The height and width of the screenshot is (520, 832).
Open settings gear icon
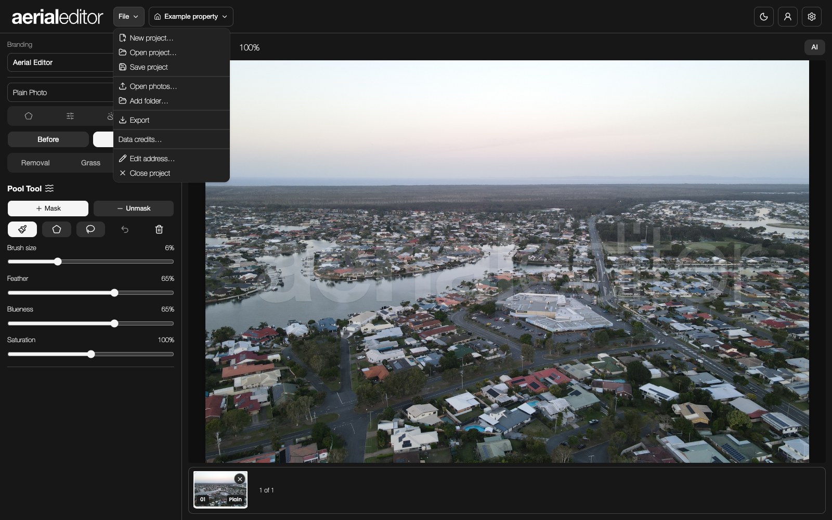pyautogui.click(x=812, y=17)
